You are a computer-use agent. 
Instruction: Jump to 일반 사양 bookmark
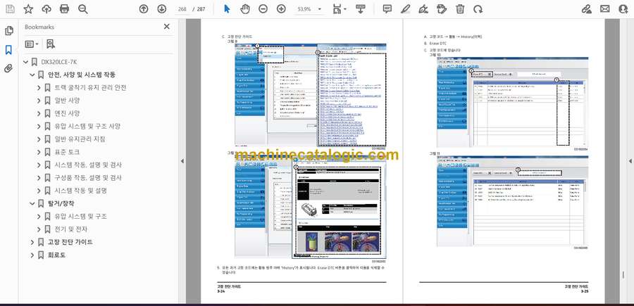coord(67,101)
